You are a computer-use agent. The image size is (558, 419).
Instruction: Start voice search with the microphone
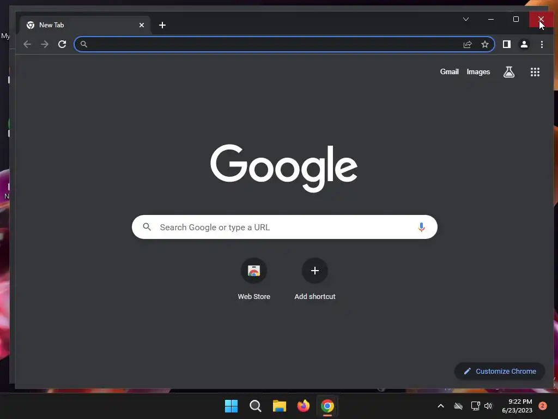421,227
